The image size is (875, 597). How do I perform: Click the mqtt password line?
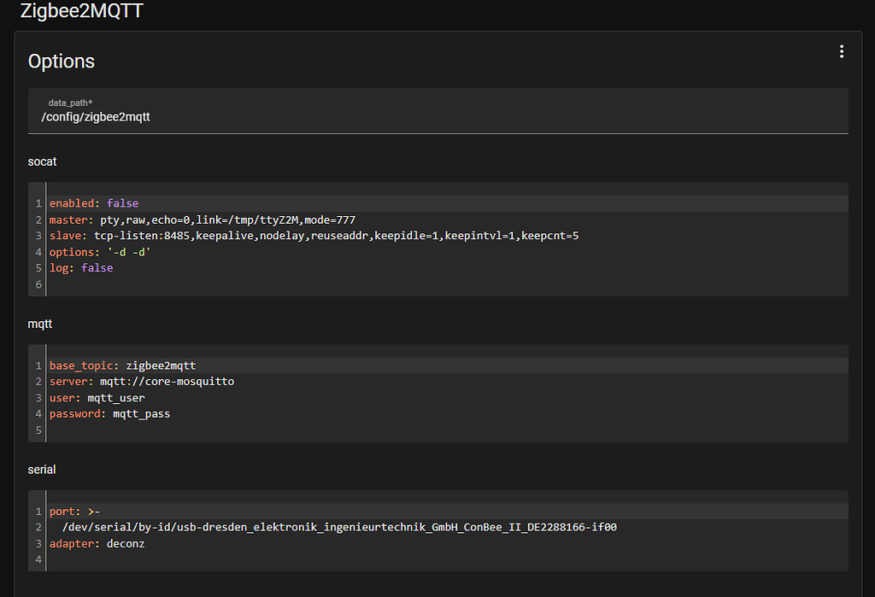pyautogui.click(x=109, y=413)
